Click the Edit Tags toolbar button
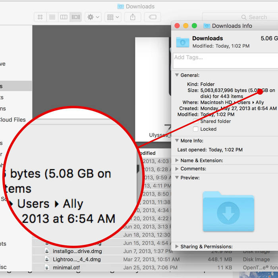Image resolution: width=278 pixels, height=278 pixels. click(153, 17)
